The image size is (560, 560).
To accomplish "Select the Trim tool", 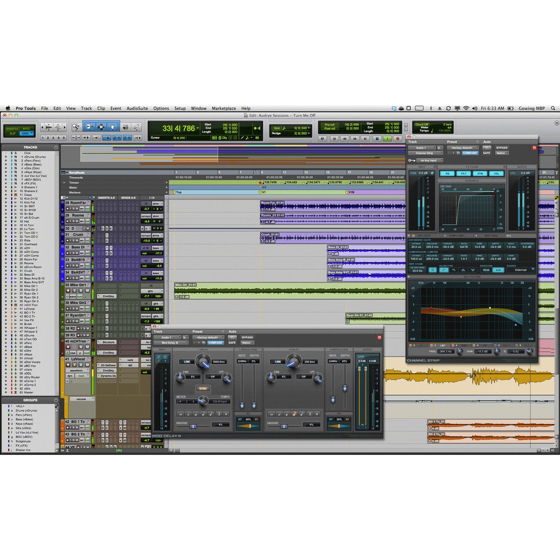I will coord(89,127).
